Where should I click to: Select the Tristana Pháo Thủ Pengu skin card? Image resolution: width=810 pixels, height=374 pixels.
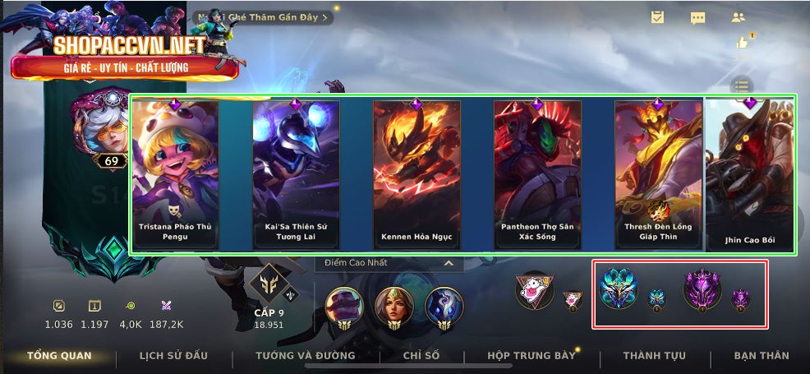175,174
